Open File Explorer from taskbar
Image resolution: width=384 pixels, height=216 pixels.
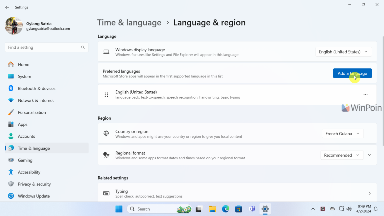[212, 209]
